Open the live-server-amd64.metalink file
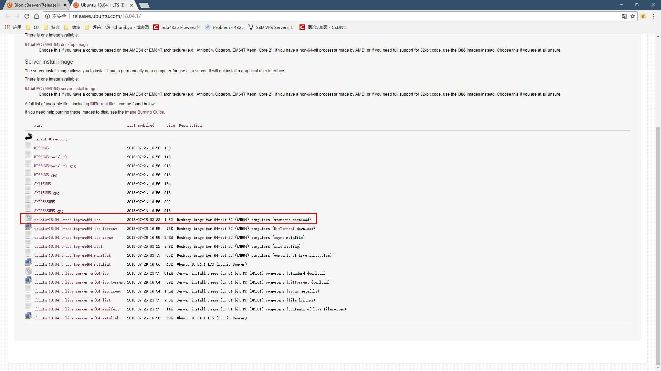The image size is (661, 371). (x=76, y=318)
